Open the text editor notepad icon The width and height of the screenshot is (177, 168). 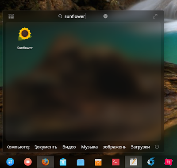pos(133,161)
